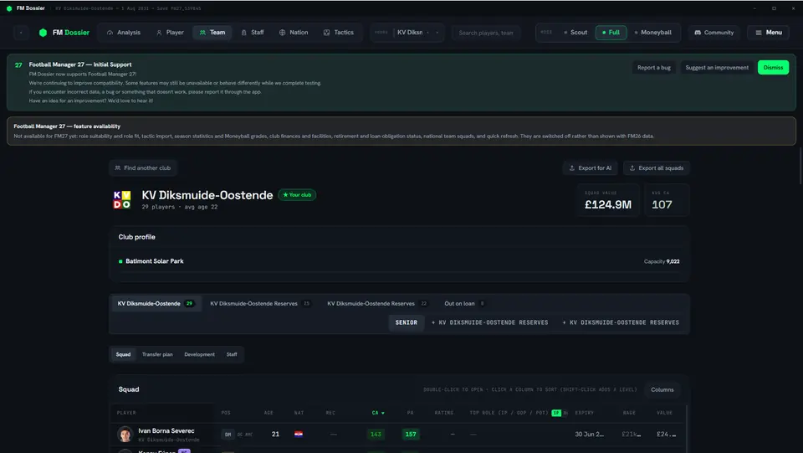Image resolution: width=803 pixels, height=453 pixels.
Task: Click Severec's CA value 143
Action: click(376, 434)
